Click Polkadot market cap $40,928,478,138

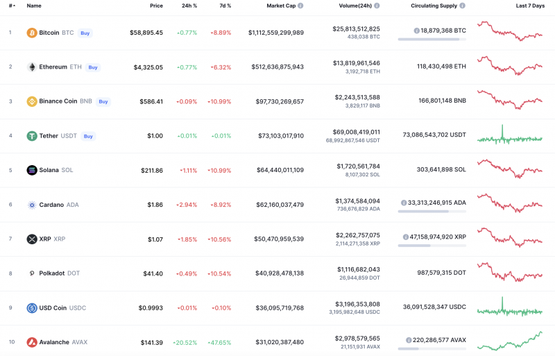pos(280,273)
